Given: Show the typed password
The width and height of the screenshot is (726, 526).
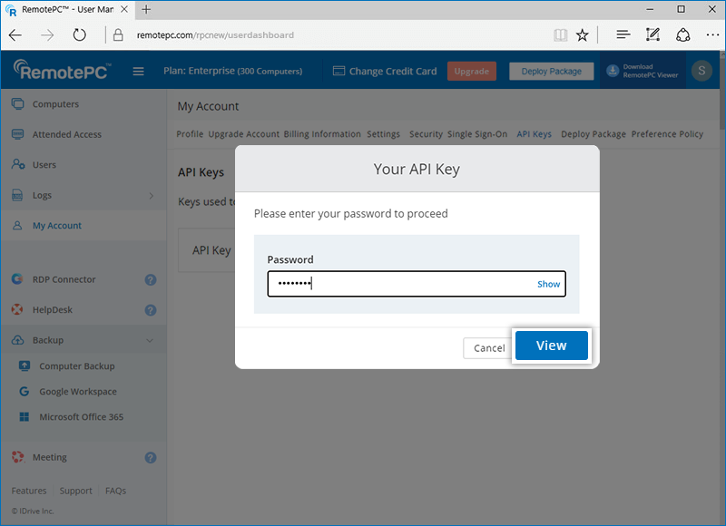Looking at the screenshot, I should (548, 284).
